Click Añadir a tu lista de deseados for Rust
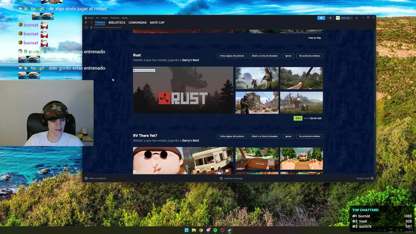 point(265,56)
